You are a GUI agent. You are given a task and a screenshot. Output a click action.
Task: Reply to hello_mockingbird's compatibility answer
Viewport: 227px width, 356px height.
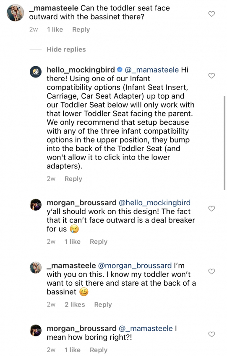[x=73, y=179]
